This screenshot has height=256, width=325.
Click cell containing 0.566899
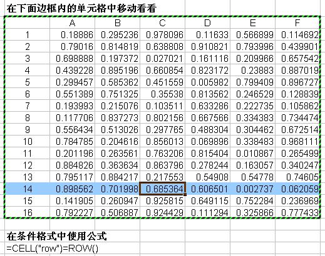(252, 34)
